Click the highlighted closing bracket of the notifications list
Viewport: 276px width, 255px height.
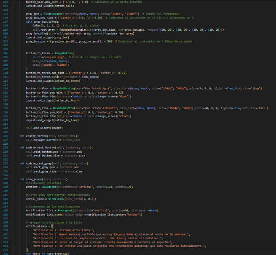click(27, 250)
